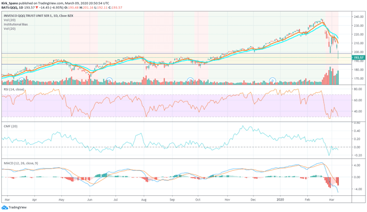Click the Mar label after Feb on time axis

pos(331,199)
